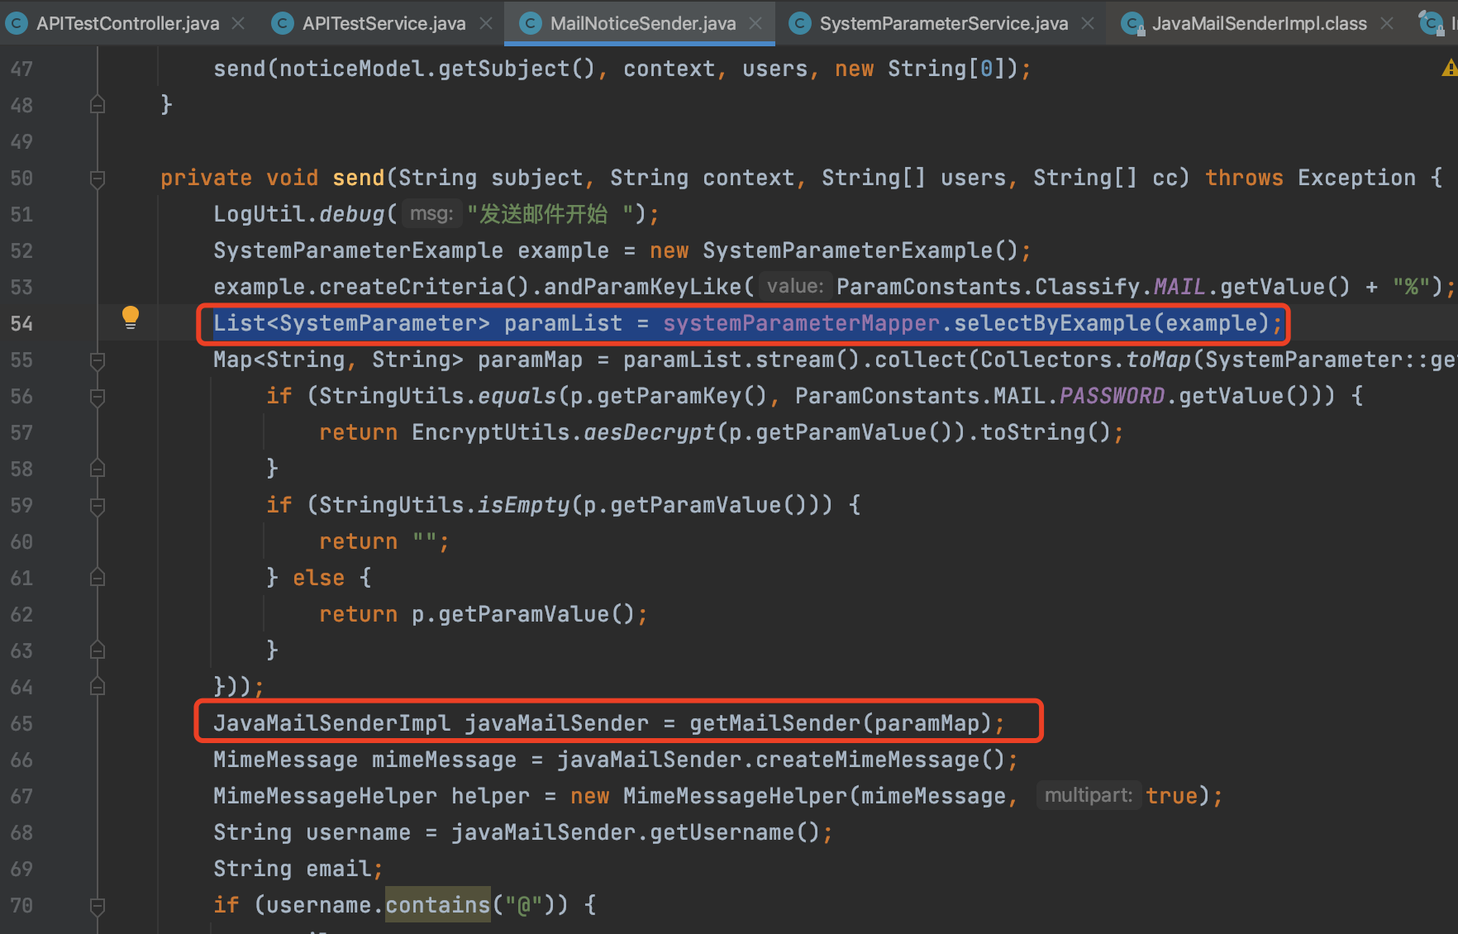Click the intention lightbulb on line 54
Image resolution: width=1458 pixels, height=934 pixels.
coord(131,317)
